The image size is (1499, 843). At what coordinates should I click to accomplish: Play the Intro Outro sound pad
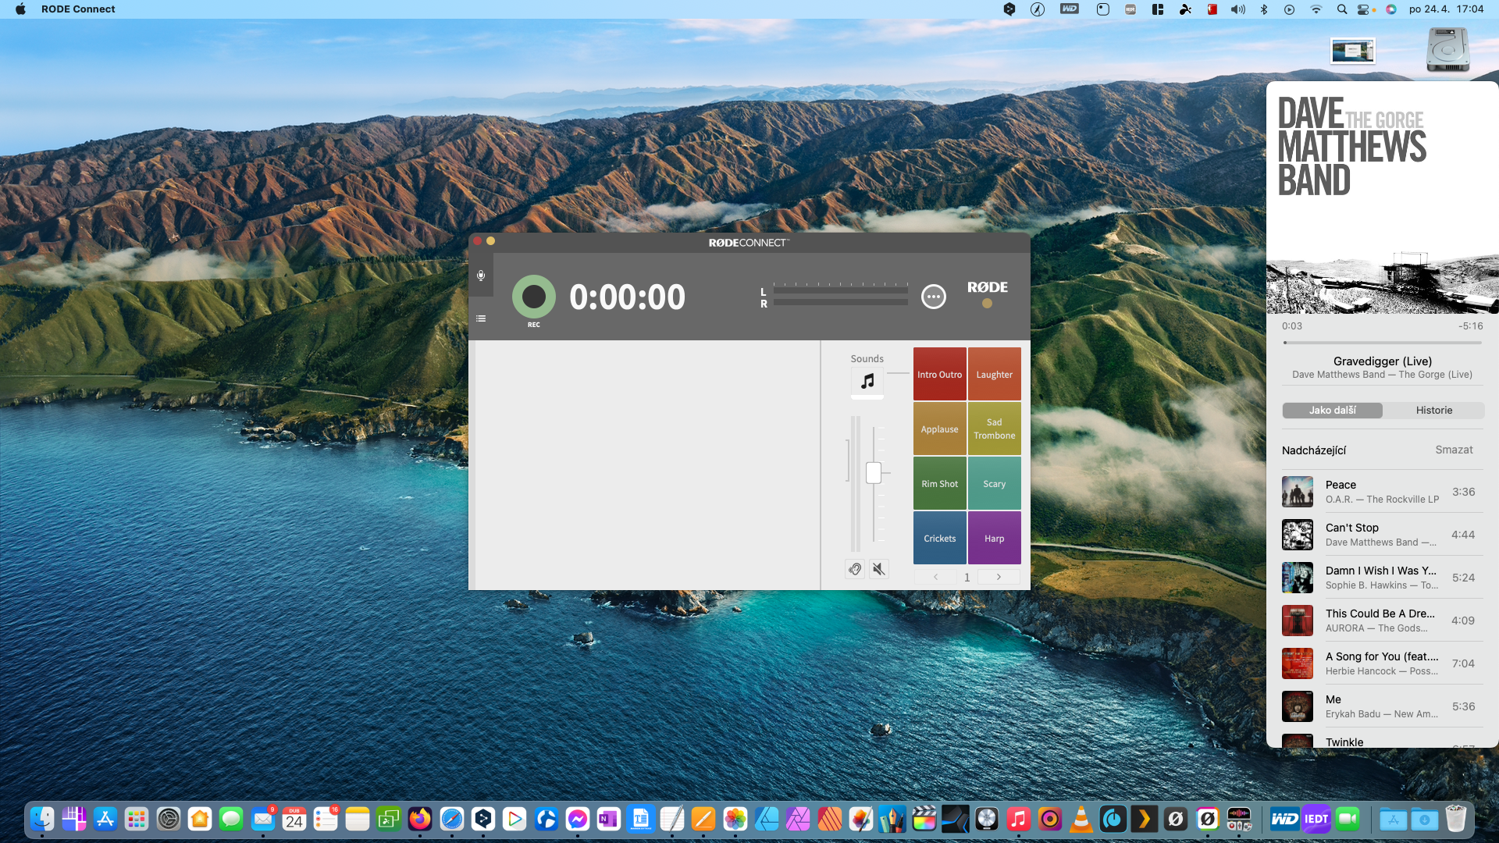(x=939, y=375)
